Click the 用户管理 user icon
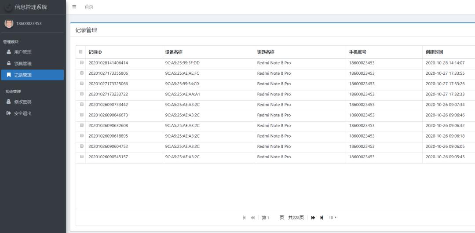Viewport: 475px width, 233px height. [9, 52]
